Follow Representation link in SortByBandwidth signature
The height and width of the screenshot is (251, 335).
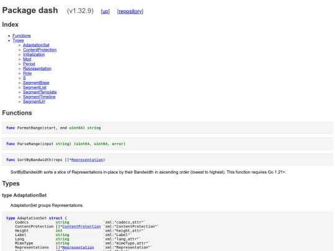(87, 160)
